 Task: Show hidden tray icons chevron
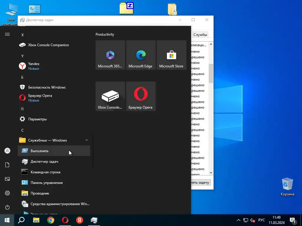[x=238, y=220]
